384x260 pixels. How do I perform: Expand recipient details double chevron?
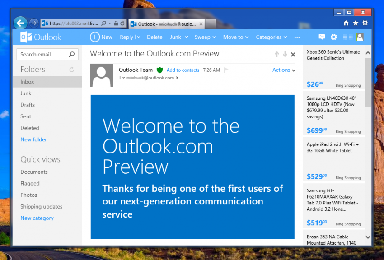(x=177, y=78)
